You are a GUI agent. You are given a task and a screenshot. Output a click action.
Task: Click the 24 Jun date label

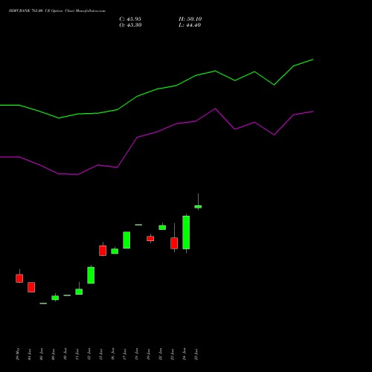pyautogui.click(x=185, y=354)
